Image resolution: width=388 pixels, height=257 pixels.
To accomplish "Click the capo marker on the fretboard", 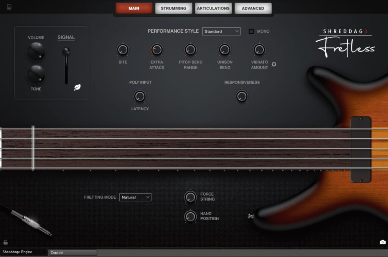I will [33, 148].
